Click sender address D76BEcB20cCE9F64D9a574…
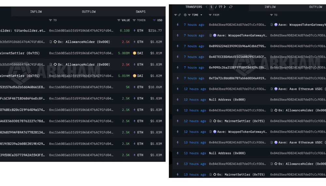 point(22,110)
